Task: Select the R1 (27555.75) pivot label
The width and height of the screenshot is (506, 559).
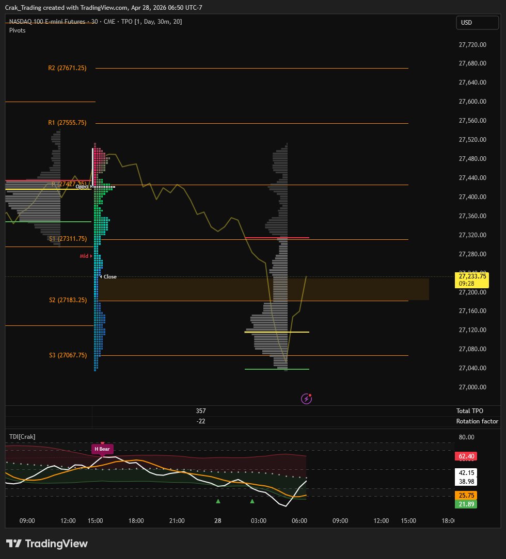Action: (67, 123)
